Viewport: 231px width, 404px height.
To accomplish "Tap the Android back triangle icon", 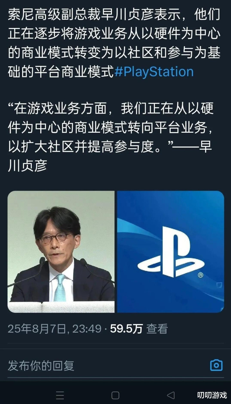I will click(x=171, y=395).
